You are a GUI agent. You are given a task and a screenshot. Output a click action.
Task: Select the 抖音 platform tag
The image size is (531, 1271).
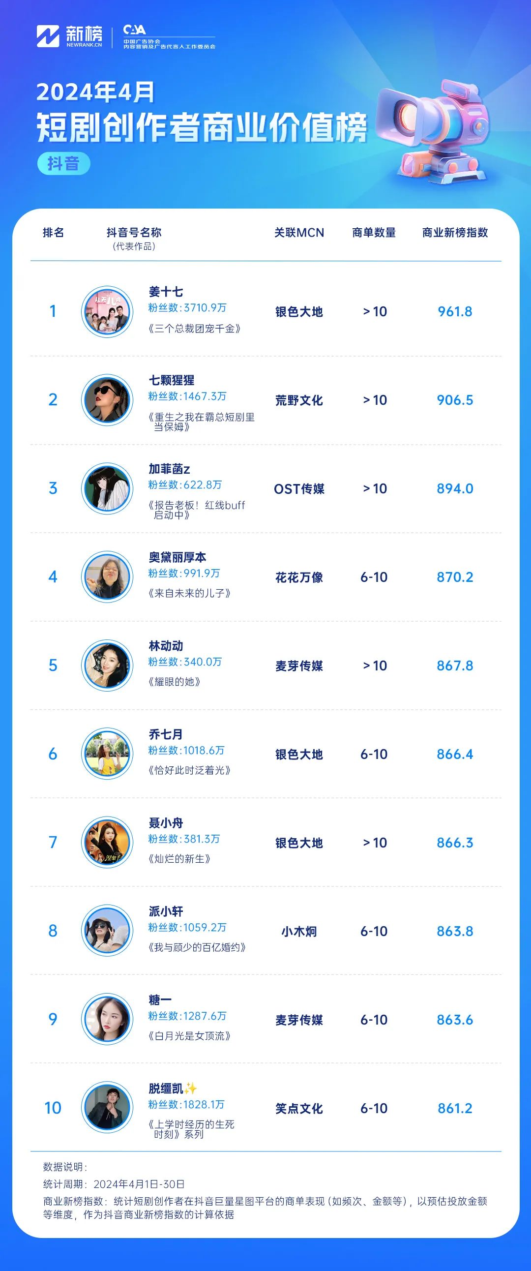tap(63, 163)
